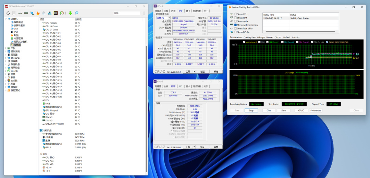Click the green download arrow icon
Viewport: 370px width, 178px height.
tap(70, 13)
